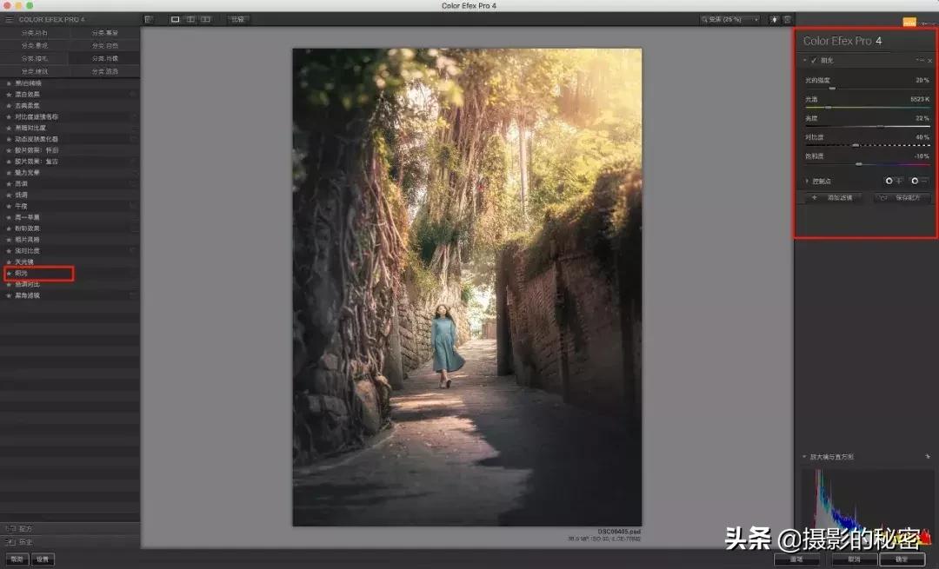
Task: Collapse the loupe and histogram panel
Action: (x=804, y=456)
